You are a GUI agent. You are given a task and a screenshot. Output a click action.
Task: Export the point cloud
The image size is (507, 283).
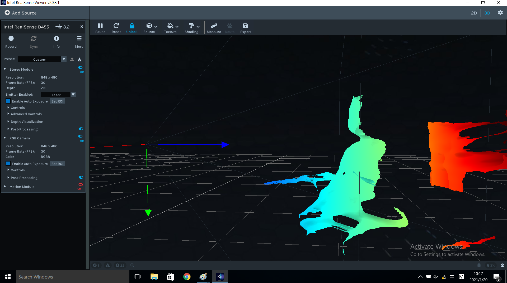coord(245,28)
